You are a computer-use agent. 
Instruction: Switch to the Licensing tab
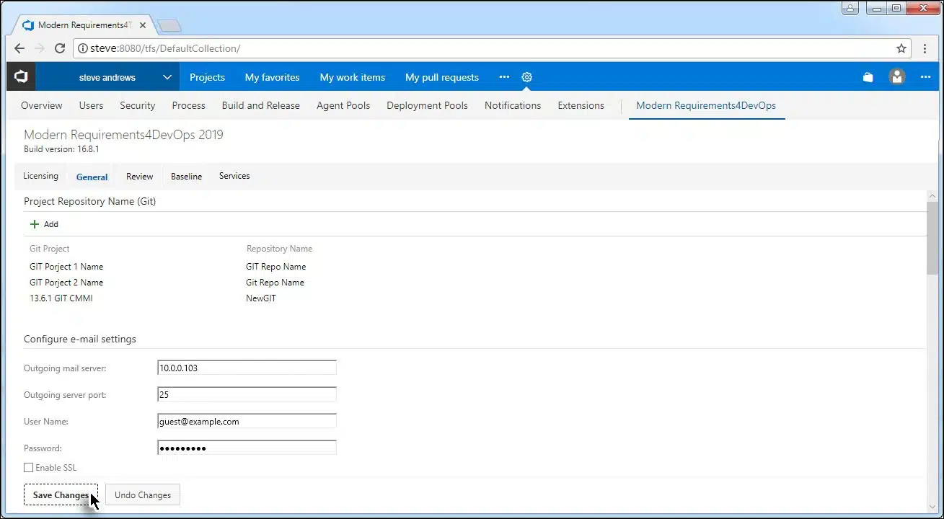[x=40, y=176]
